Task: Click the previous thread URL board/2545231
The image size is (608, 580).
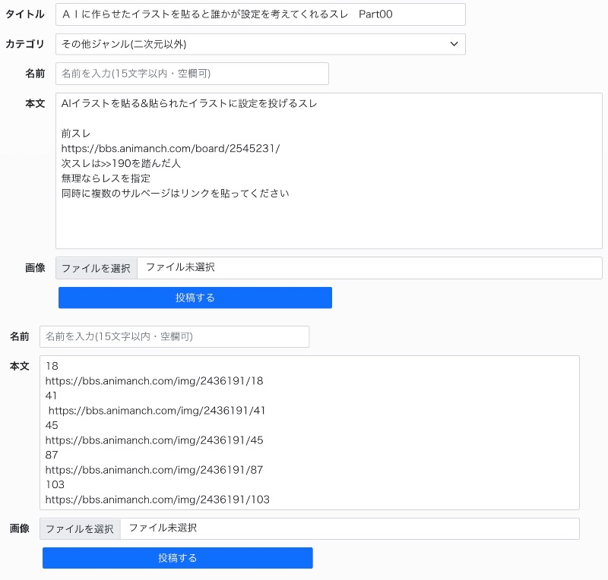Action: 170,149
